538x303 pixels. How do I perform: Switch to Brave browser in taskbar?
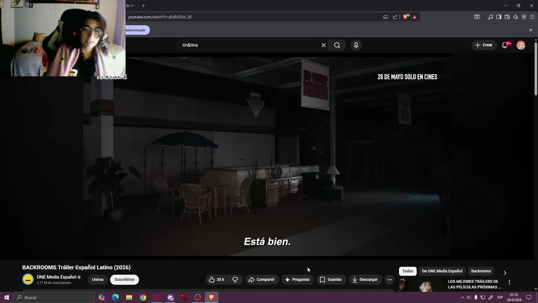211,298
